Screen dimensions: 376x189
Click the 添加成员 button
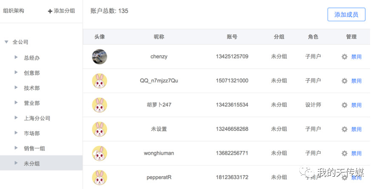pos(346,14)
